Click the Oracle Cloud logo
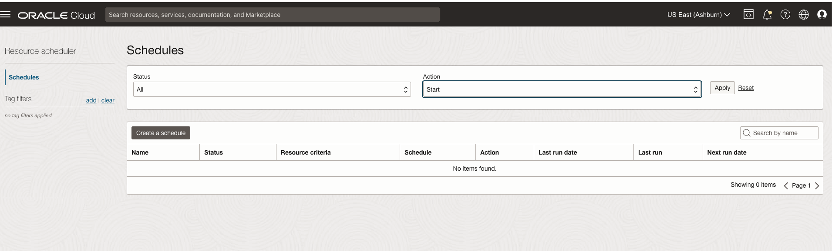832x251 pixels. coord(56,15)
